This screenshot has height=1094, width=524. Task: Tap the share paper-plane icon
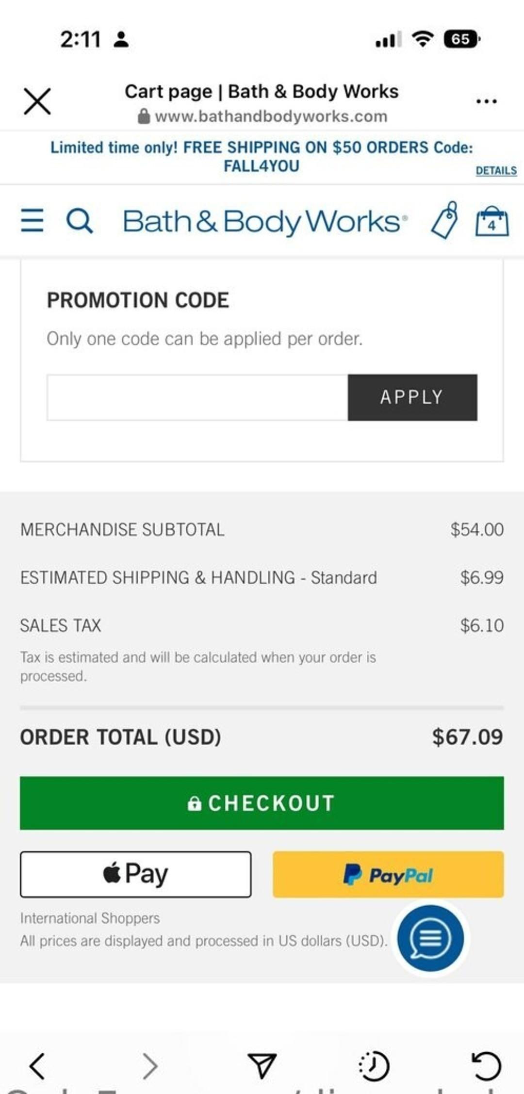pos(262,1066)
